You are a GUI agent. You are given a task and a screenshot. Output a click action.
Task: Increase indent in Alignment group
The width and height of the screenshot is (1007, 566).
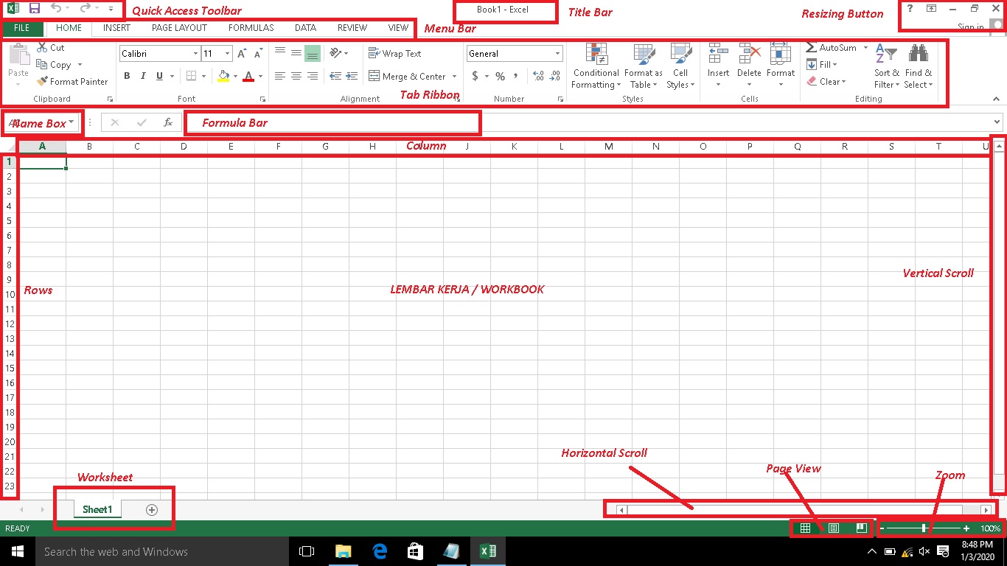tap(352, 76)
